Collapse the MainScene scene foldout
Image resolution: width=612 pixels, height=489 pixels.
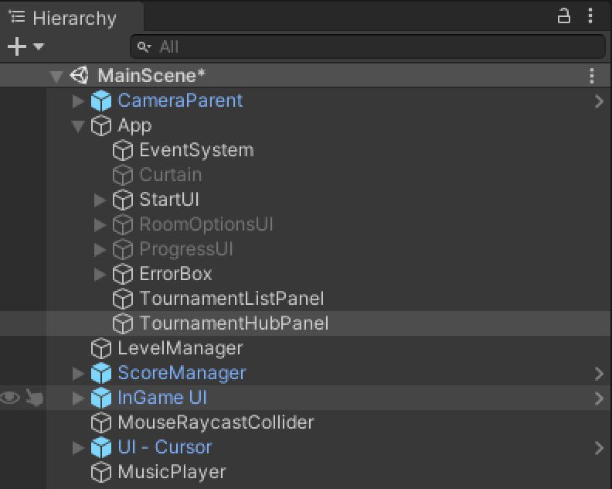56,76
